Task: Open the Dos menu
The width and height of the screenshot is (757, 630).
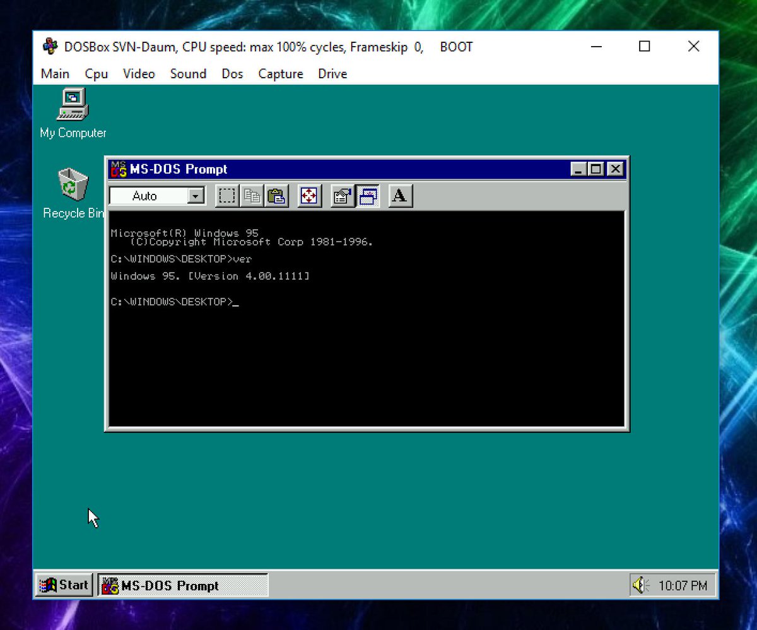Action: [x=232, y=74]
